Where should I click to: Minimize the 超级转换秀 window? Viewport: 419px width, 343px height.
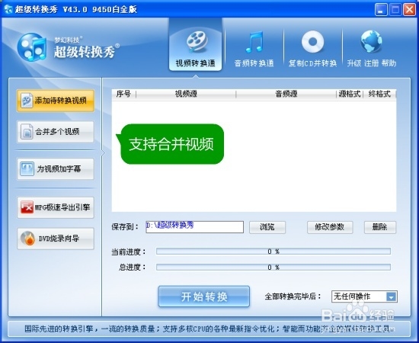tap(381, 10)
